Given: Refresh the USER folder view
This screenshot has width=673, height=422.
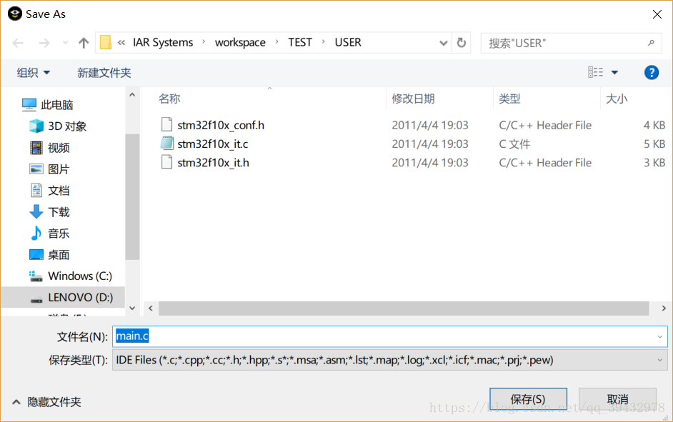Looking at the screenshot, I should click(462, 42).
